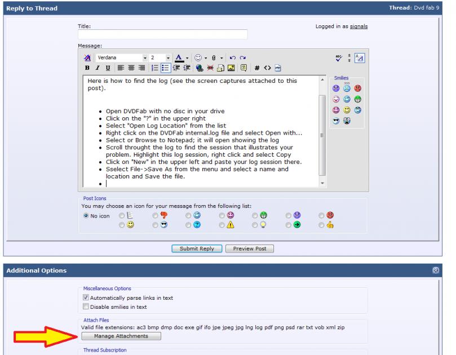Wrap text in CODE tags (# icon)
The width and height of the screenshot is (456, 355).
pyautogui.click(x=257, y=68)
